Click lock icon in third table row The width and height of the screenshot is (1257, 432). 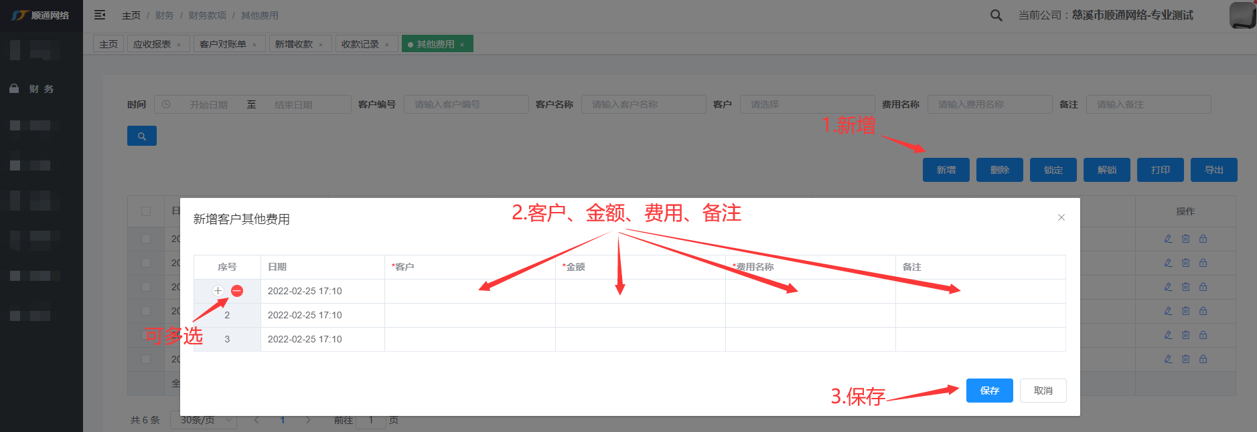tap(1203, 287)
